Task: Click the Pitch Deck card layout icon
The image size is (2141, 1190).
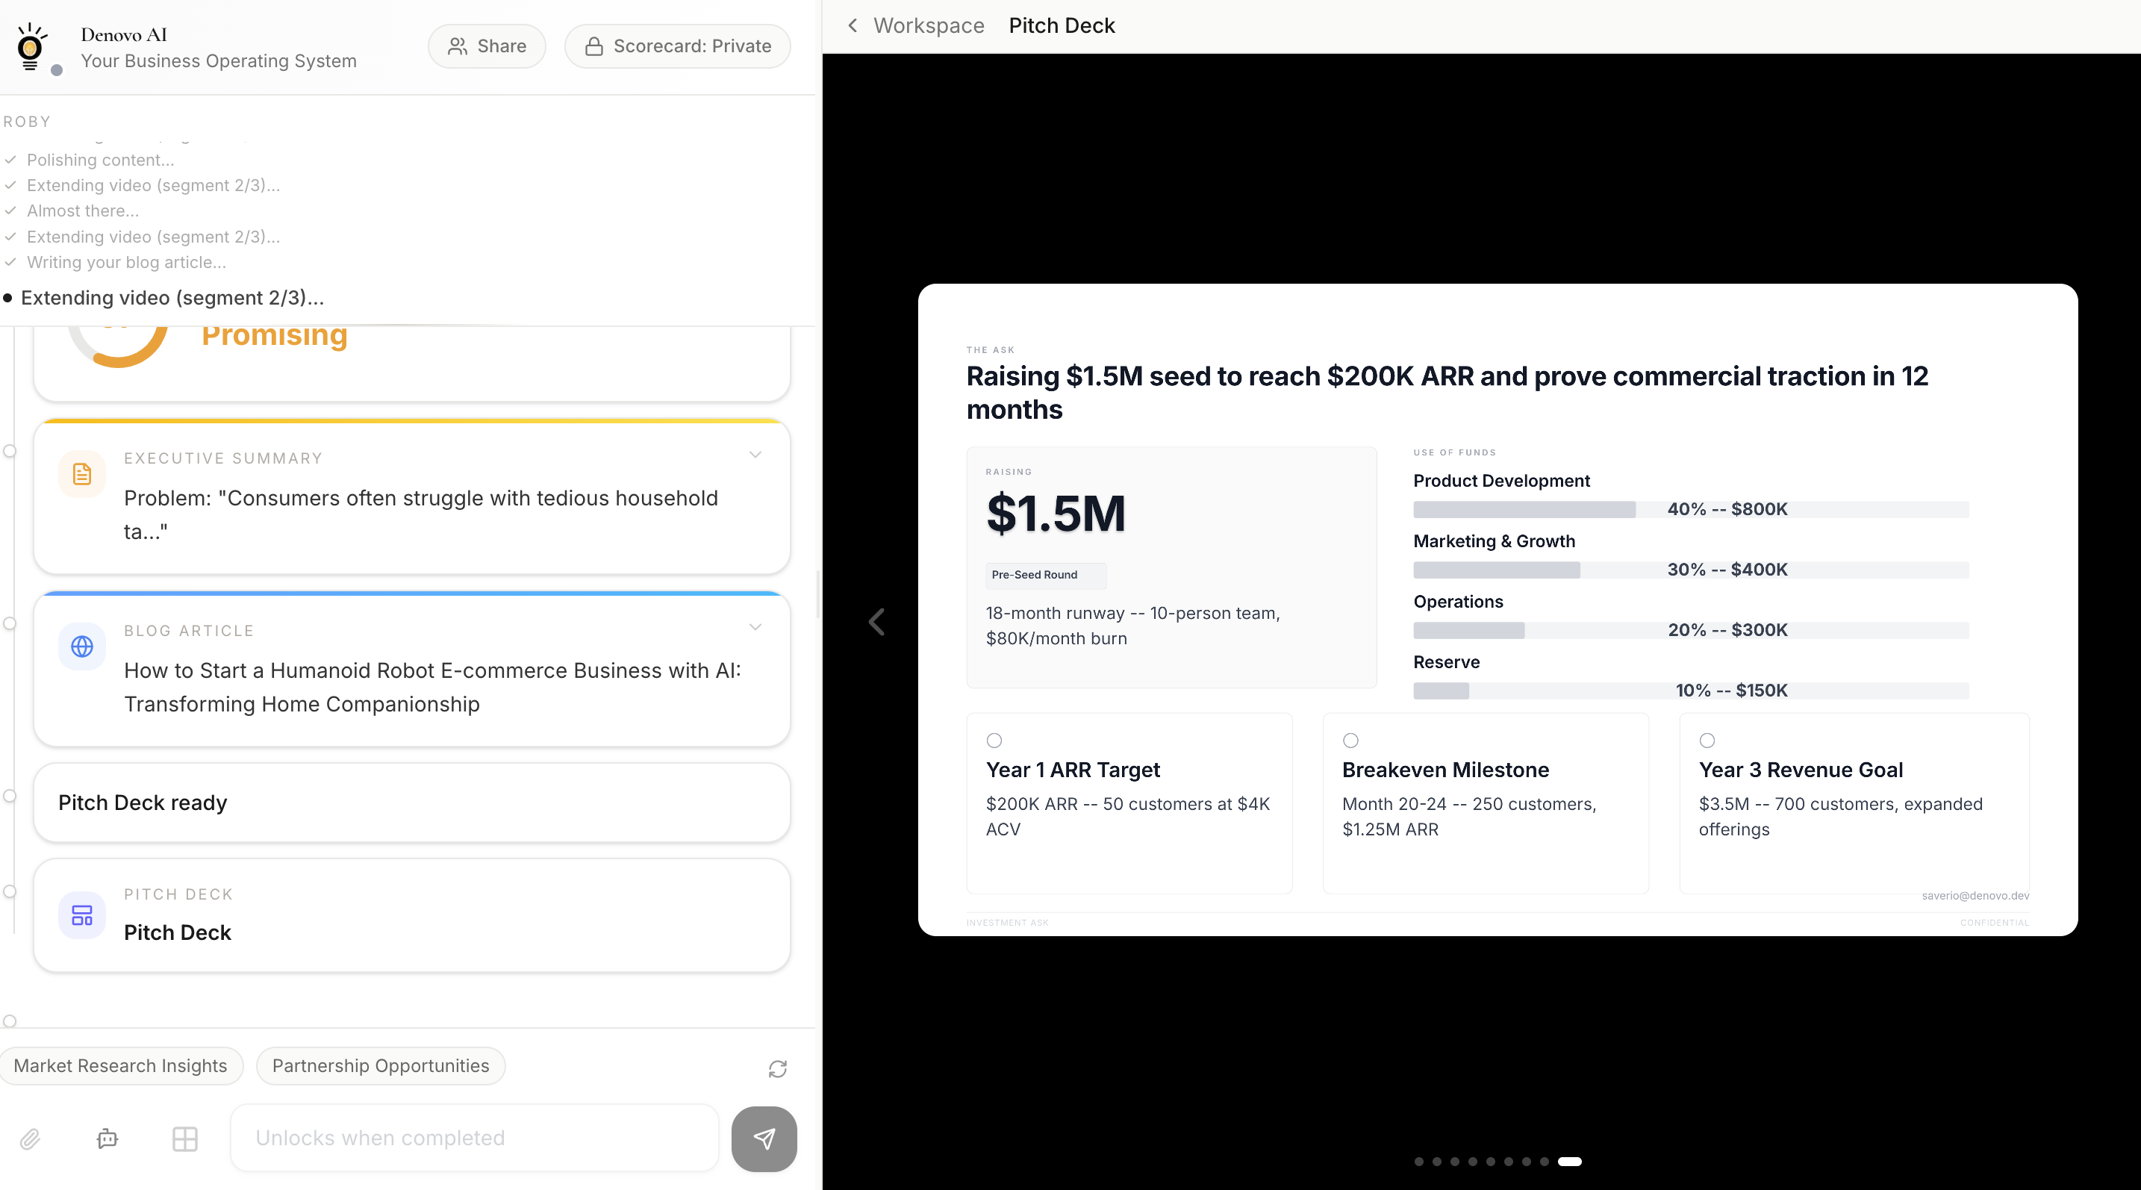Action: 81,915
